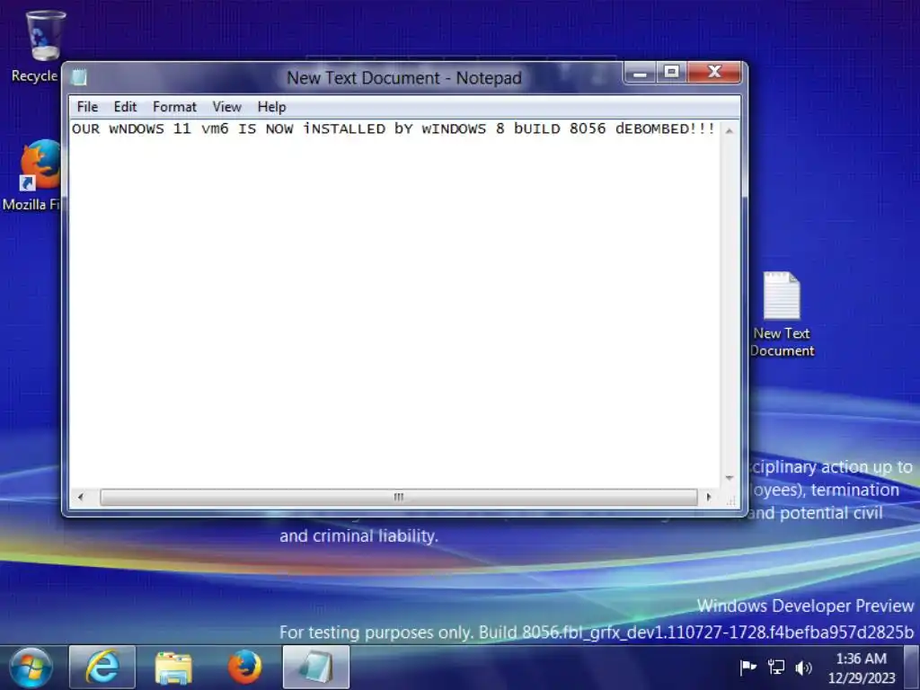Open the Edit menu in Notepad
This screenshot has width=920, height=690.
[x=125, y=107]
